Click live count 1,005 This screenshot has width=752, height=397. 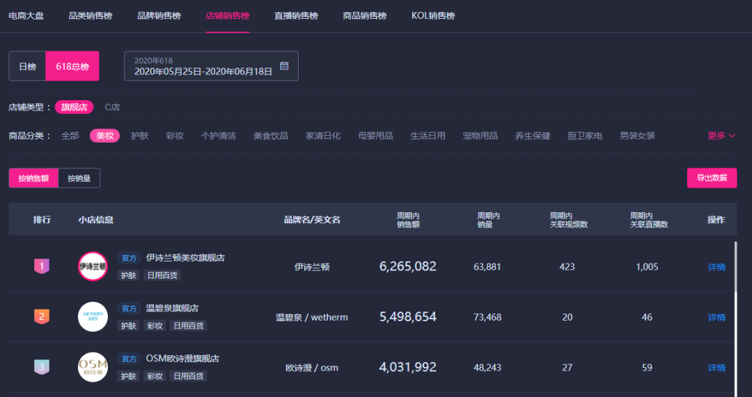(647, 267)
